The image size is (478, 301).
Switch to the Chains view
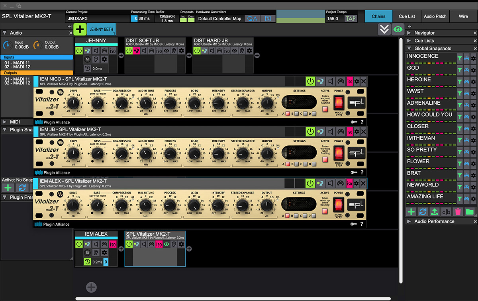click(378, 16)
